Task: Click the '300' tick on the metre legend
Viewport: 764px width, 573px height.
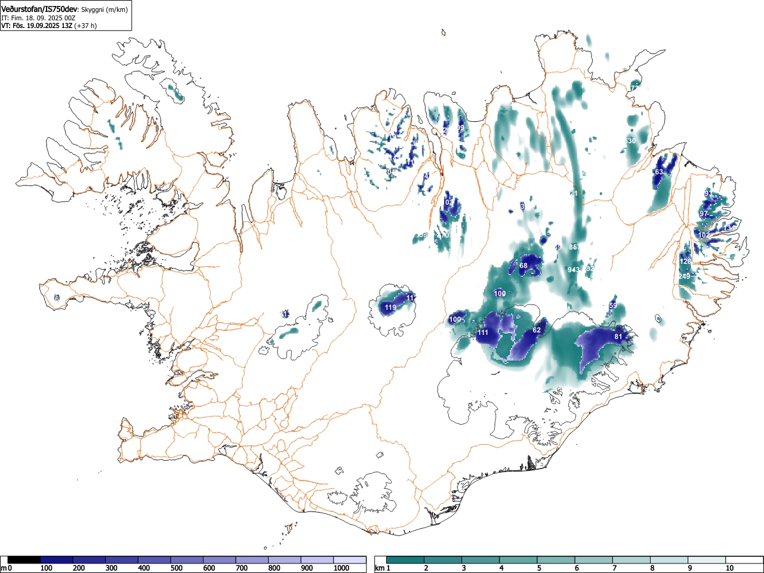Action: pyautogui.click(x=111, y=568)
